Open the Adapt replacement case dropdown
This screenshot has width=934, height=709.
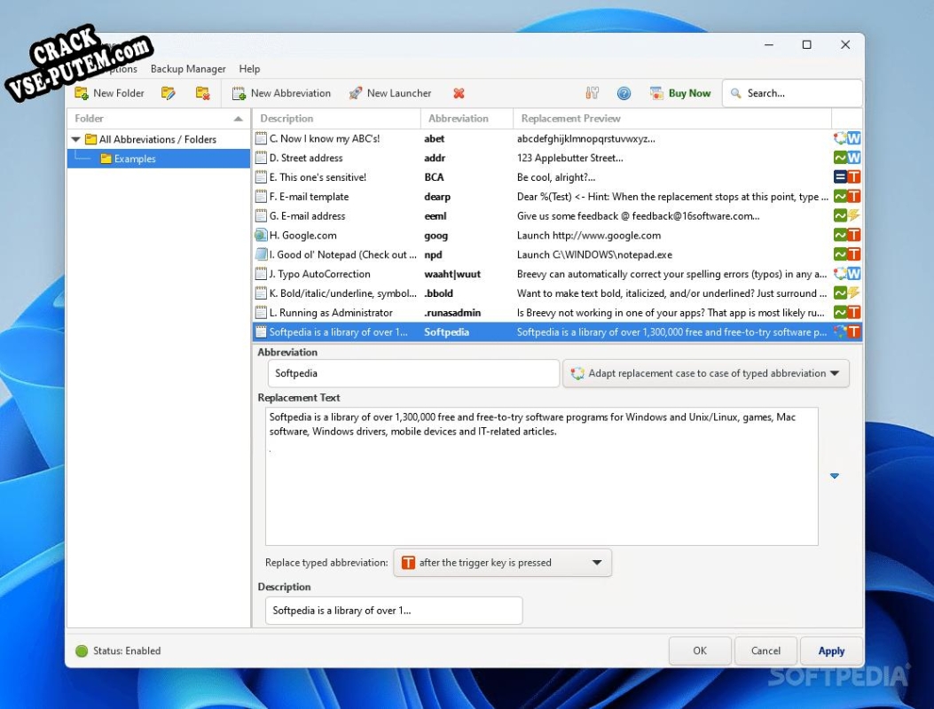click(705, 373)
